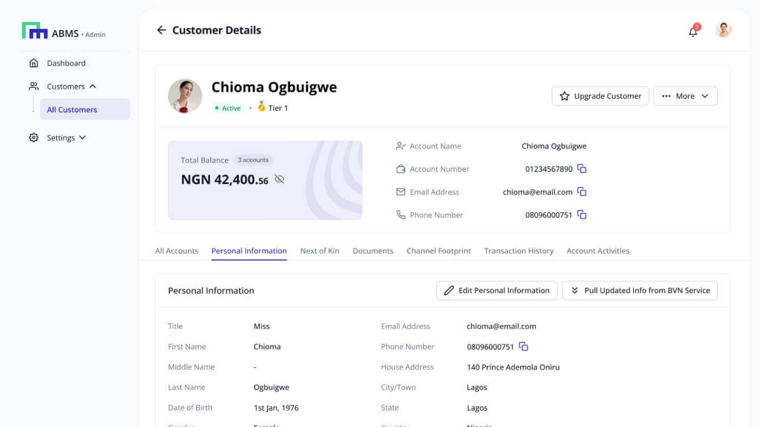The image size is (760, 427).
Task: Click the back arrow beside Customer Details
Action: click(x=161, y=30)
